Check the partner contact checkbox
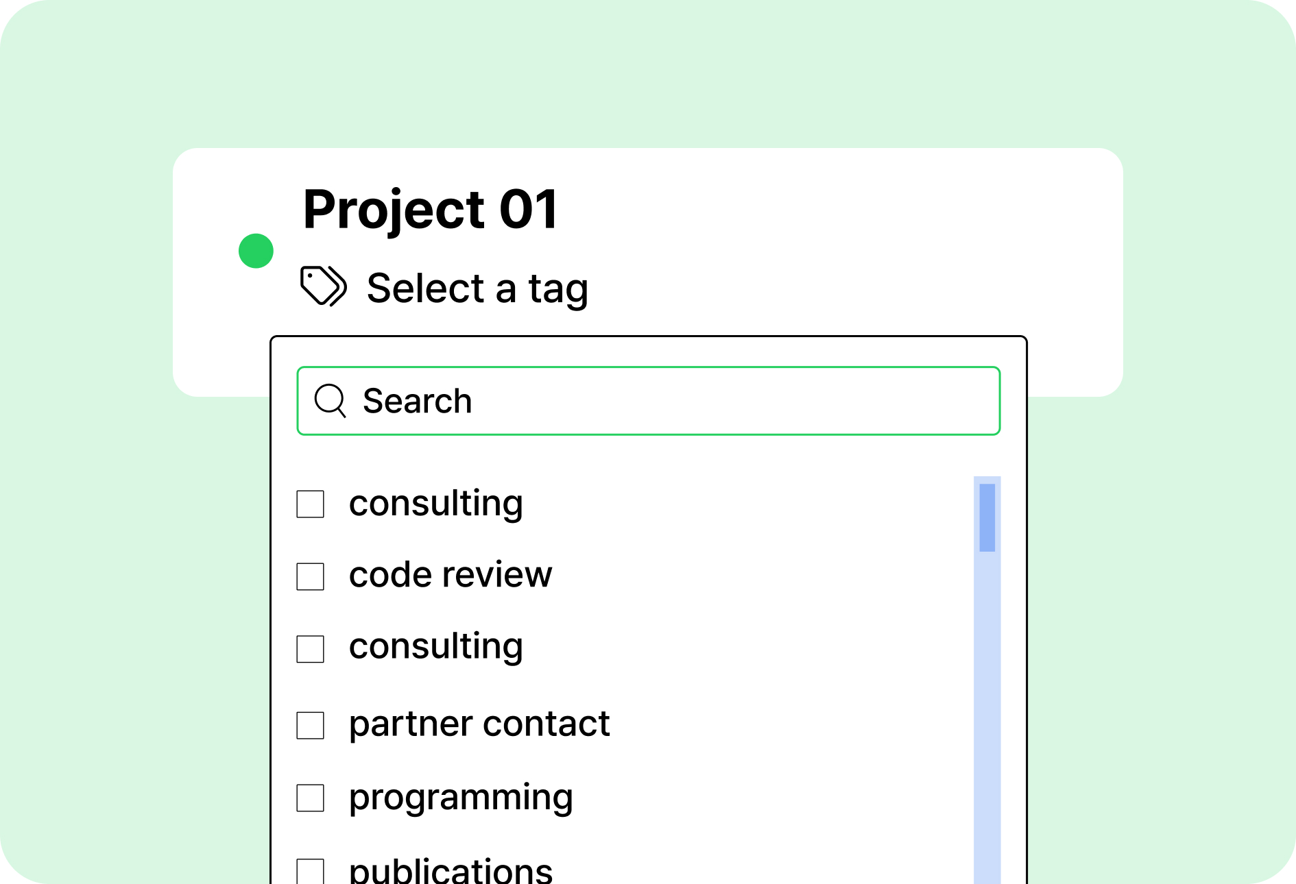The width and height of the screenshot is (1296, 884). [x=310, y=725]
